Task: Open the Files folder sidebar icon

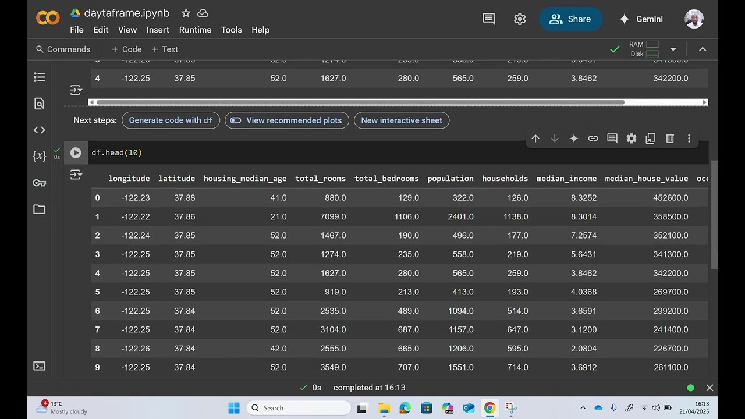Action: pyautogui.click(x=39, y=210)
